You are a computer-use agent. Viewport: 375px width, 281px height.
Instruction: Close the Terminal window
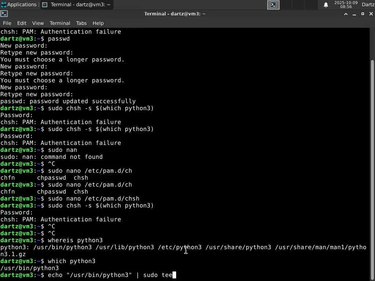[x=371, y=14]
